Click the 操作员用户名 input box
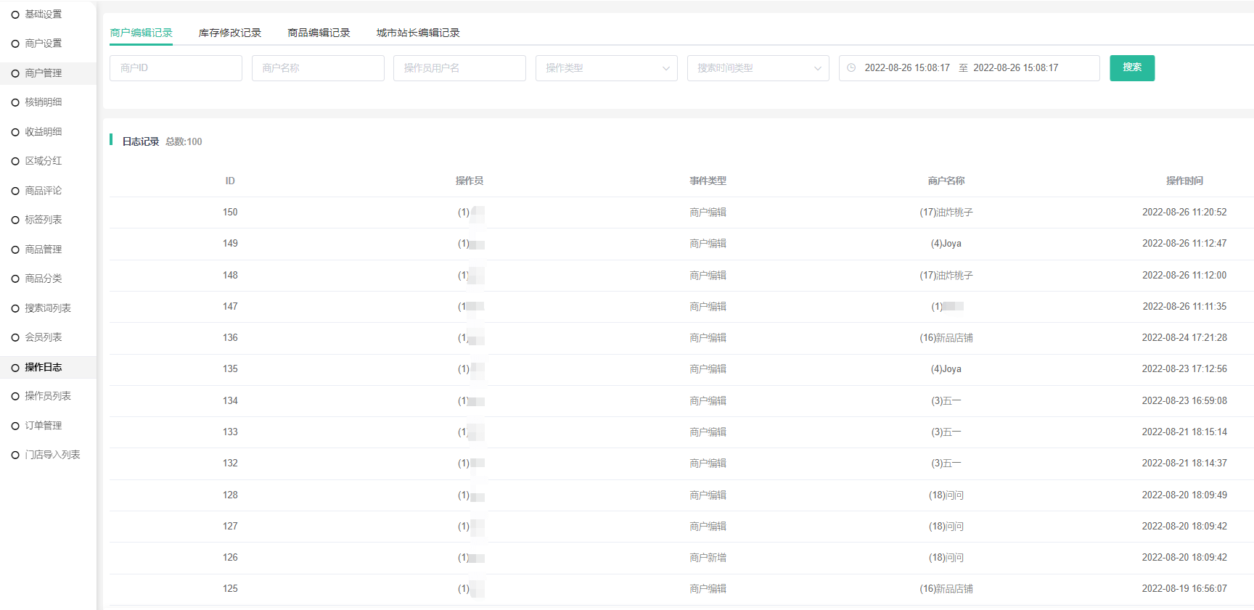 pyautogui.click(x=459, y=68)
